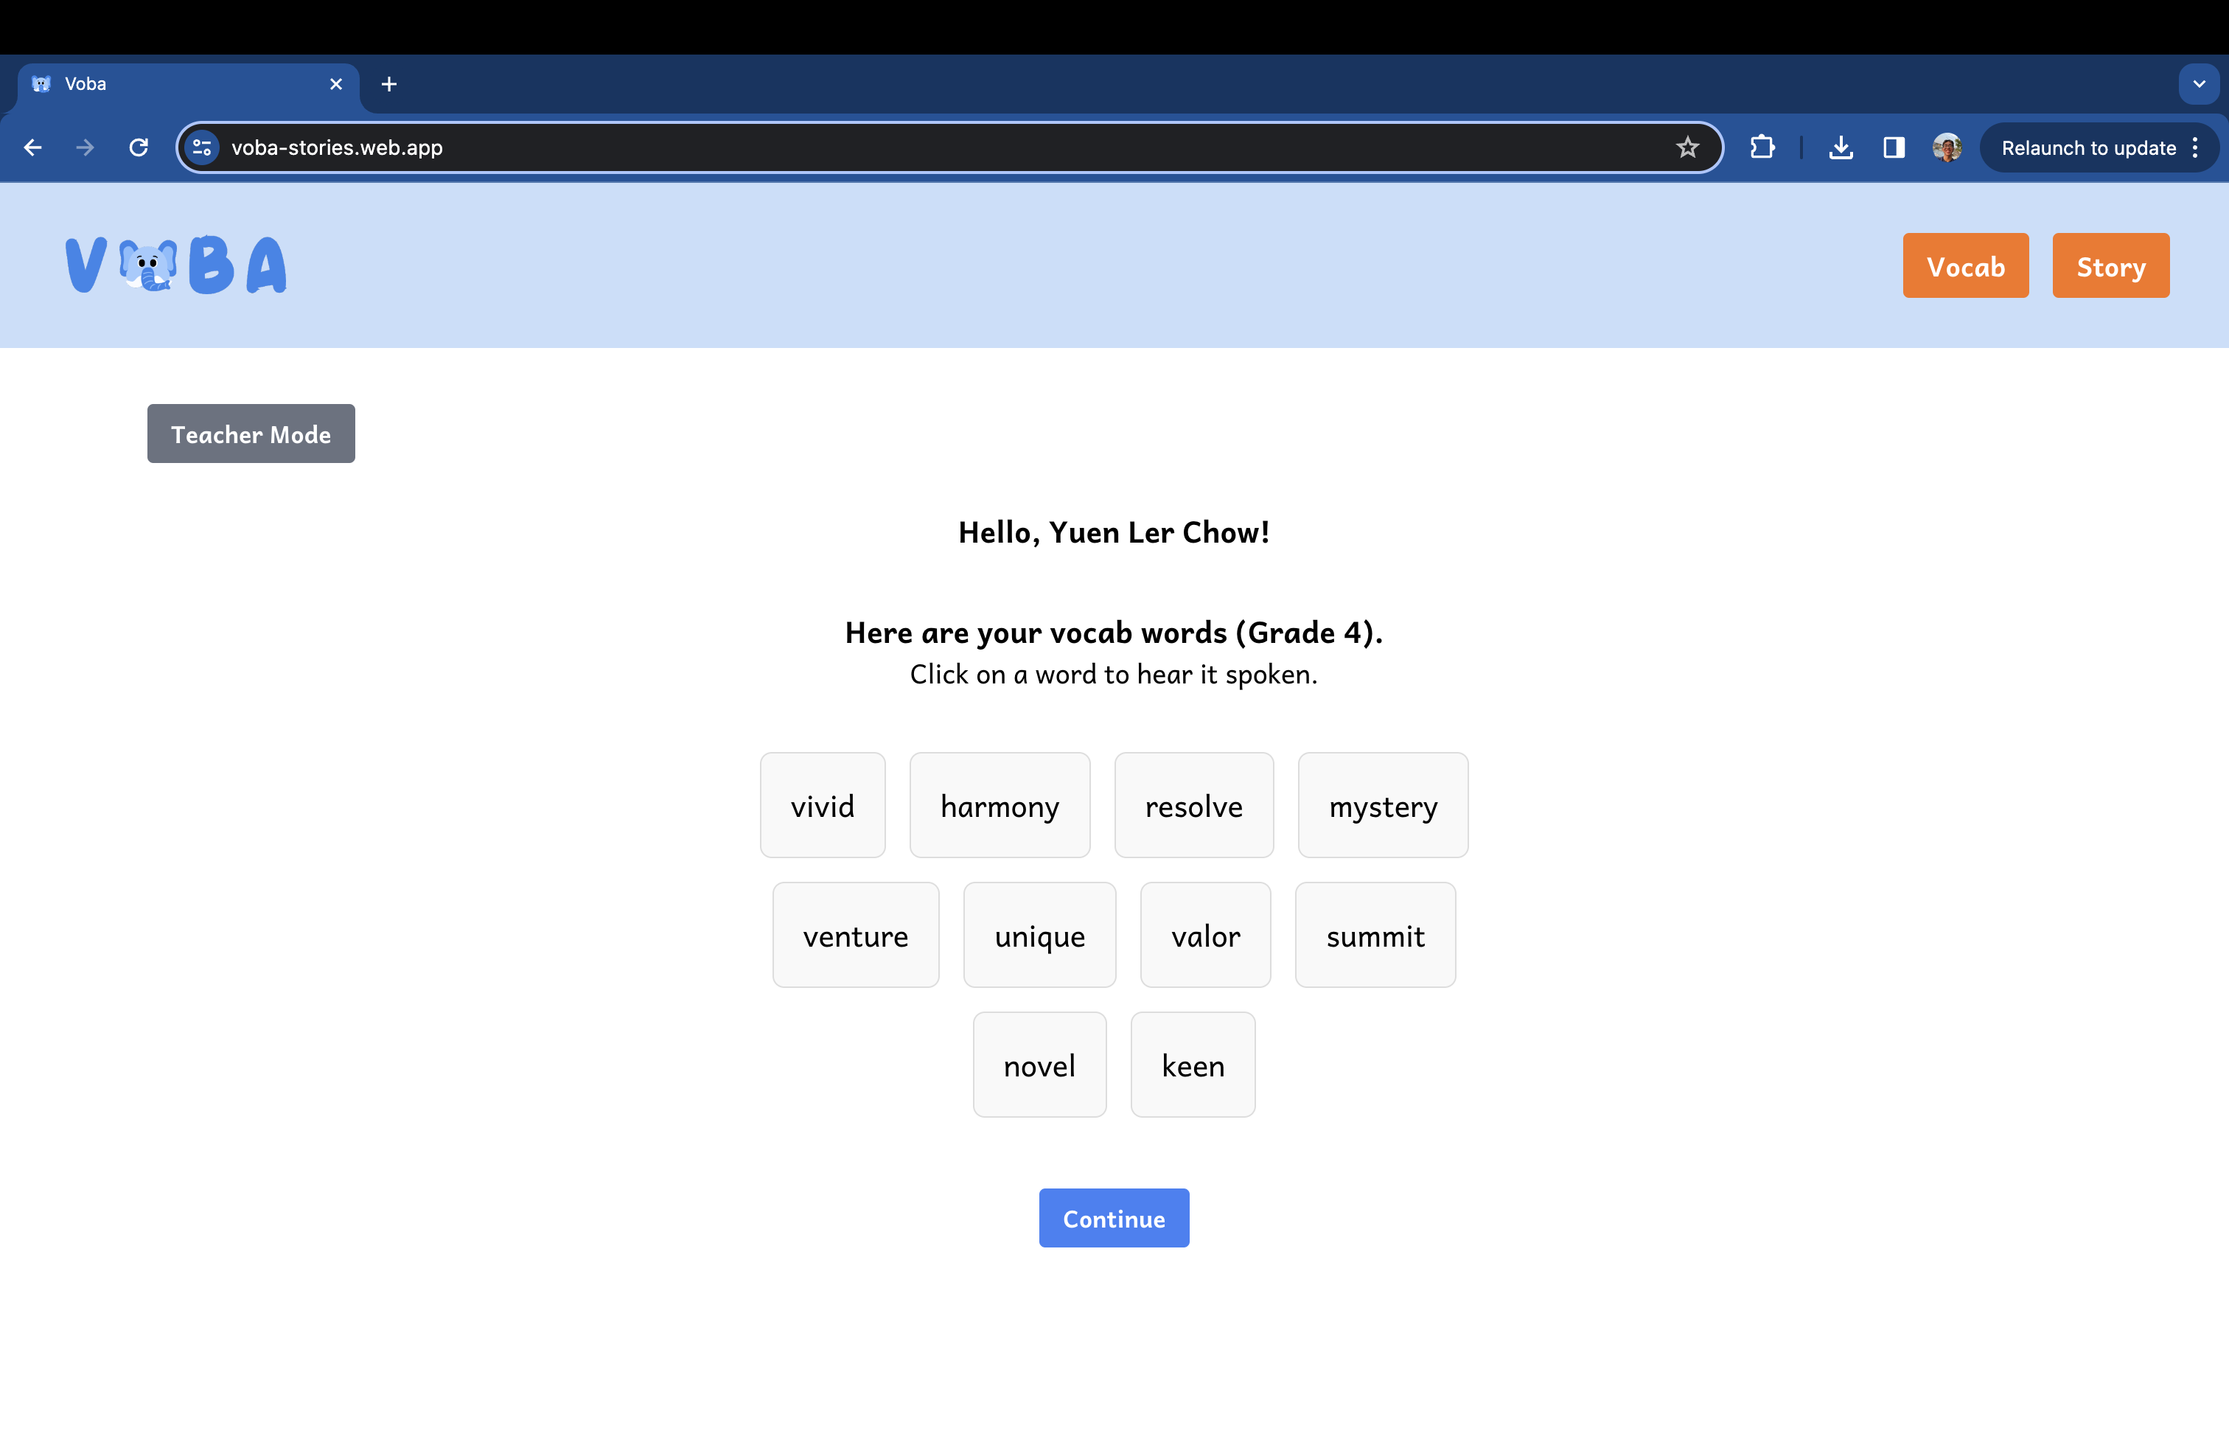Click the Chrome profile avatar

tap(1946, 148)
